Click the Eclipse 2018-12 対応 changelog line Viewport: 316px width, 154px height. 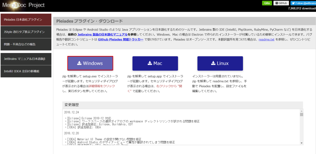(88, 118)
